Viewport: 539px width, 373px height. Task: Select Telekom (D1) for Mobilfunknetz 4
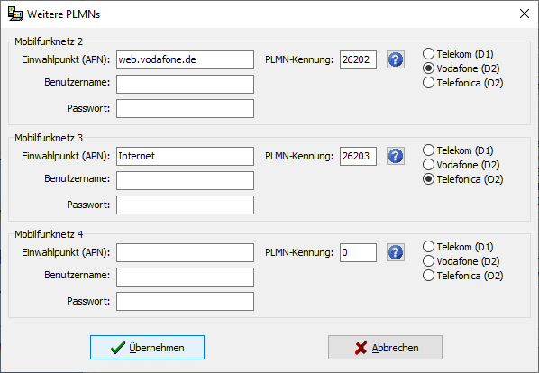click(458, 247)
